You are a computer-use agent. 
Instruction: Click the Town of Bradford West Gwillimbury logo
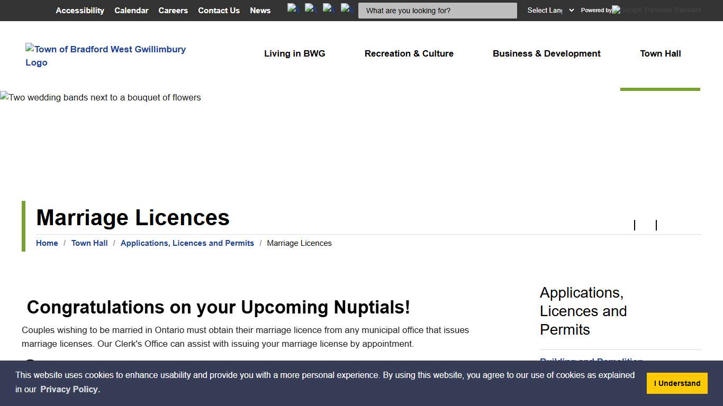click(106, 56)
